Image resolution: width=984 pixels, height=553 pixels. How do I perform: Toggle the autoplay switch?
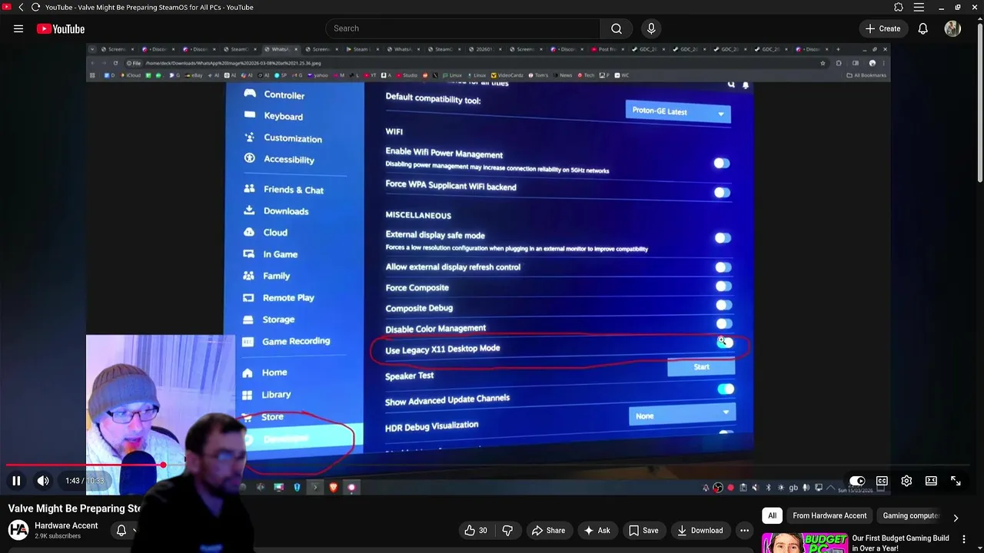(x=857, y=481)
